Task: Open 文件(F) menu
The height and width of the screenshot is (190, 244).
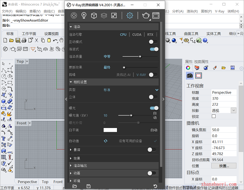Action: [7, 11]
